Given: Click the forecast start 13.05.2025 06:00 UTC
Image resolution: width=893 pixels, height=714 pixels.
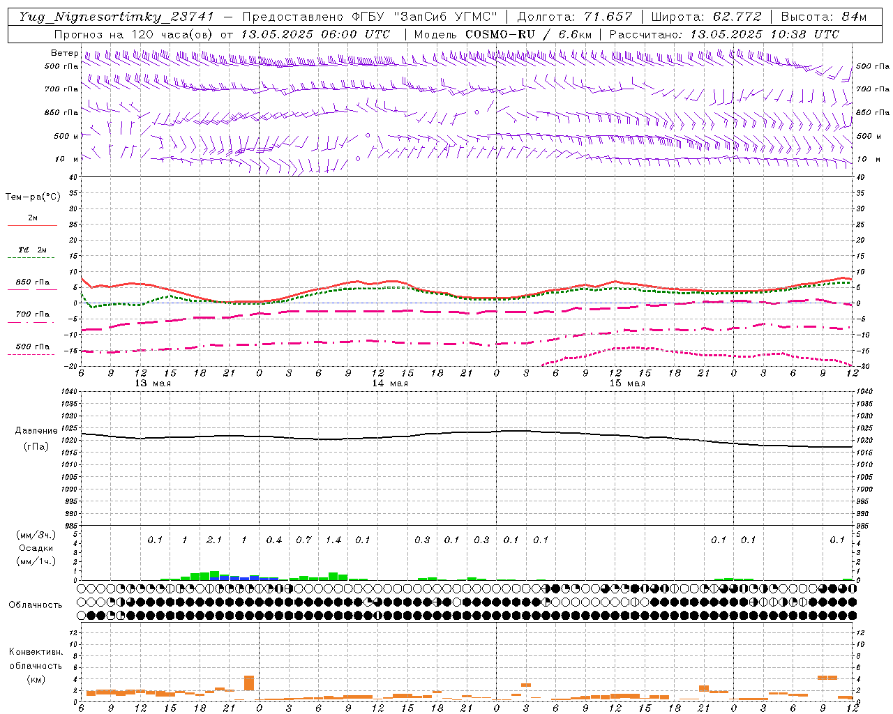Looking at the screenshot, I should pyautogui.click(x=315, y=34).
